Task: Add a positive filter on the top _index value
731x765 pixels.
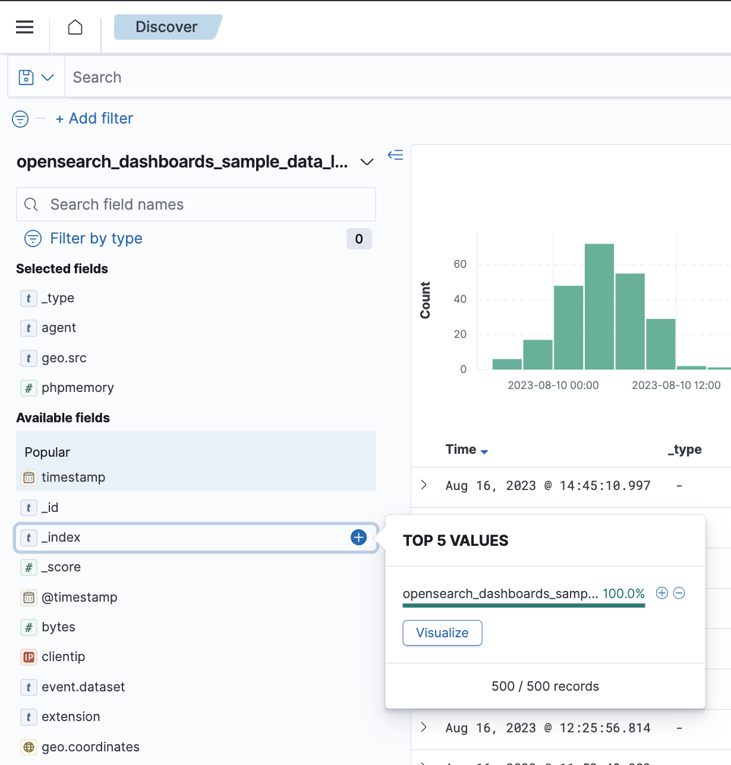Action: tap(661, 593)
